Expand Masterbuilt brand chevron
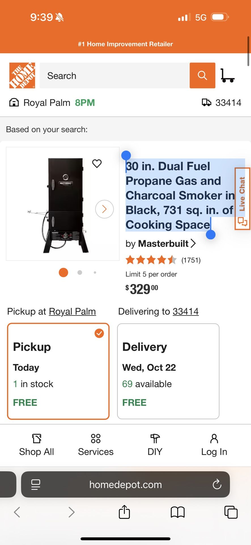Image resolution: width=251 pixels, height=545 pixels. click(x=193, y=243)
